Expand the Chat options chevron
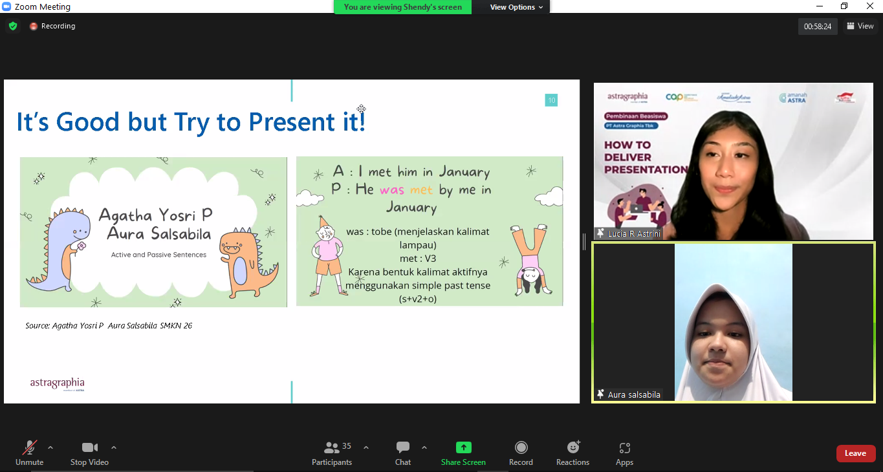The image size is (883, 472). point(424,447)
